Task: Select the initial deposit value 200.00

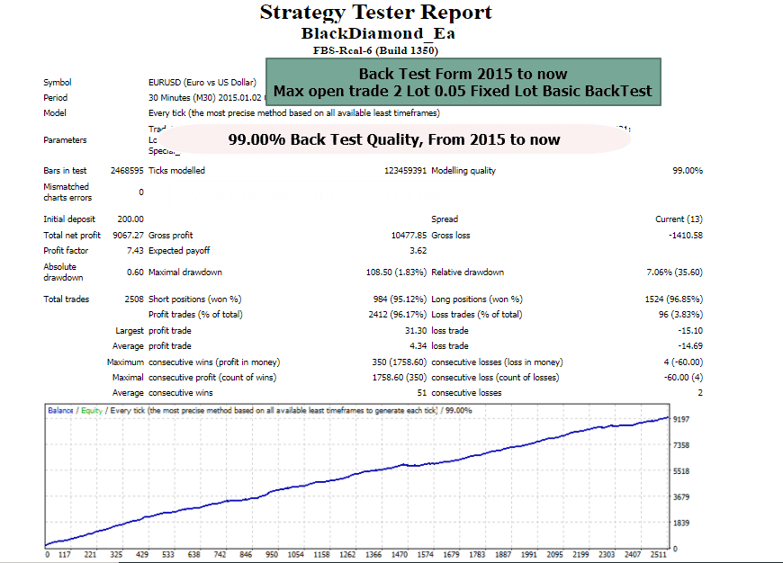Action: click(x=130, y=219)
